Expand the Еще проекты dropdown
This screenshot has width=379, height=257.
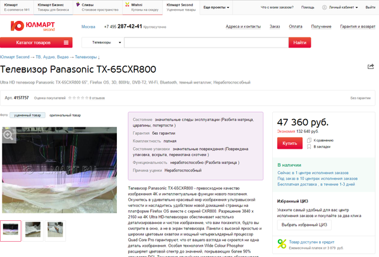click(216, 7)
